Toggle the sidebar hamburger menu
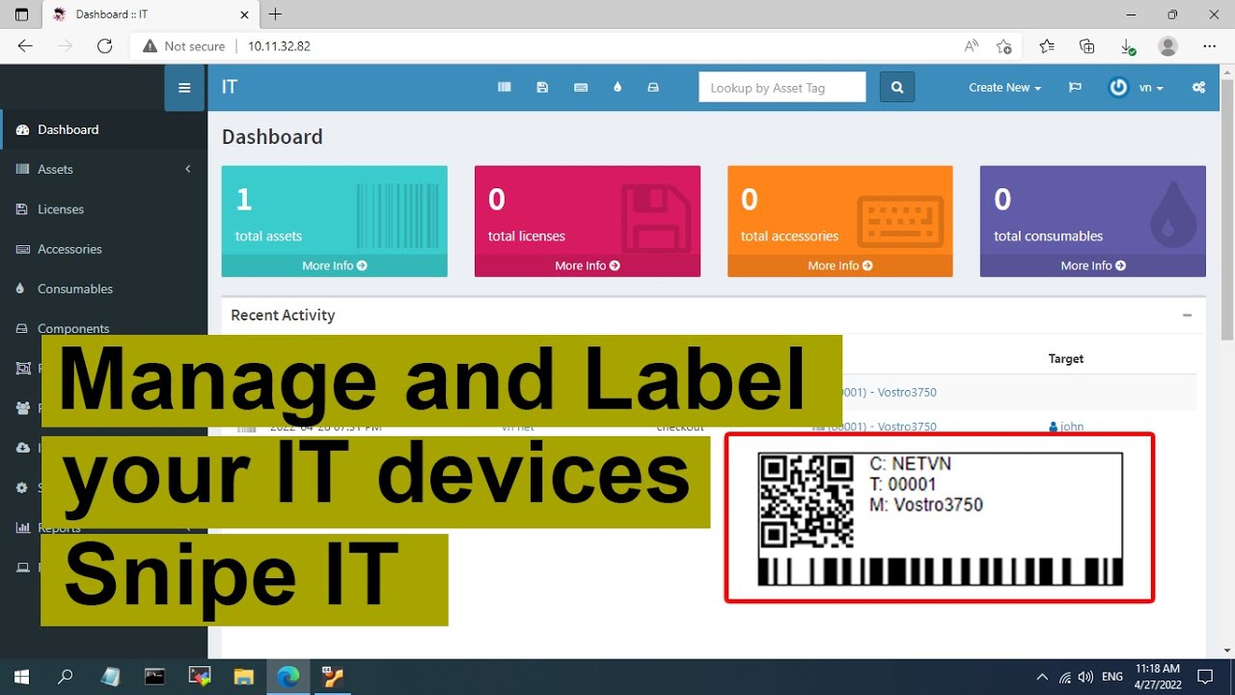Screen dimensions: 1235x695 click(184, 87)
